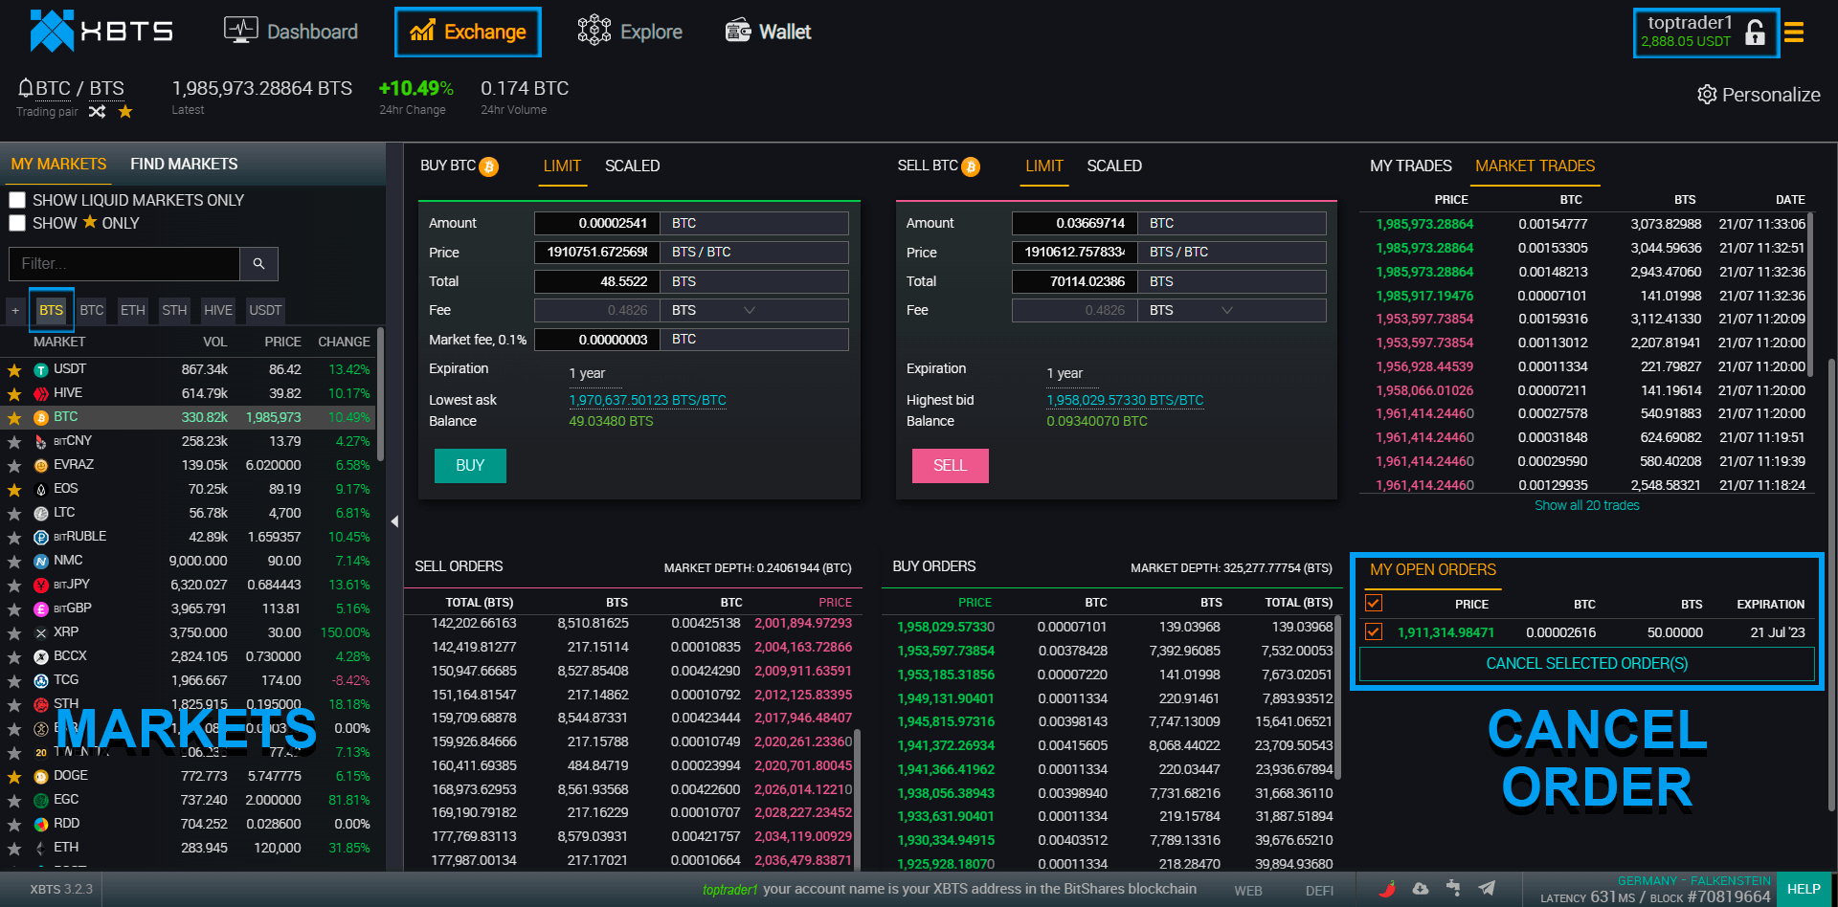Open the hamburger menu

tap(1794, 33)
